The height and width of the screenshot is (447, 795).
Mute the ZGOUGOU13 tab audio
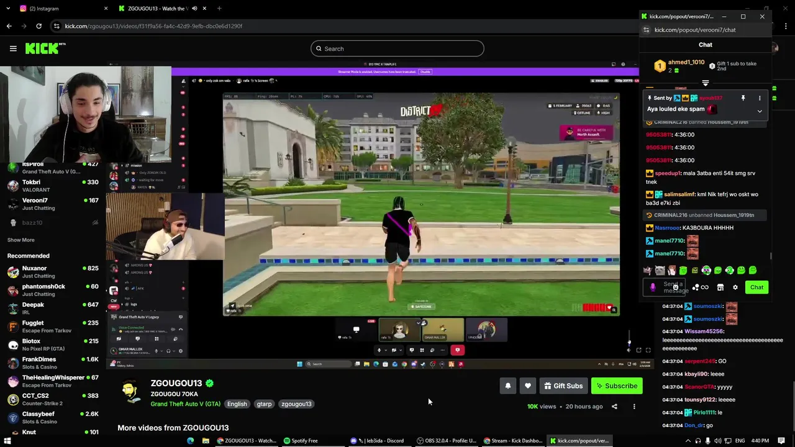[x=194, y=9]
